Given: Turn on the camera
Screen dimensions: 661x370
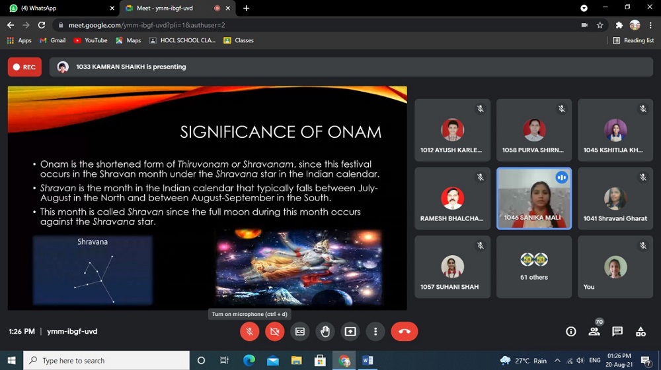Looking at the screenshot, I should [x=275, y=332].
